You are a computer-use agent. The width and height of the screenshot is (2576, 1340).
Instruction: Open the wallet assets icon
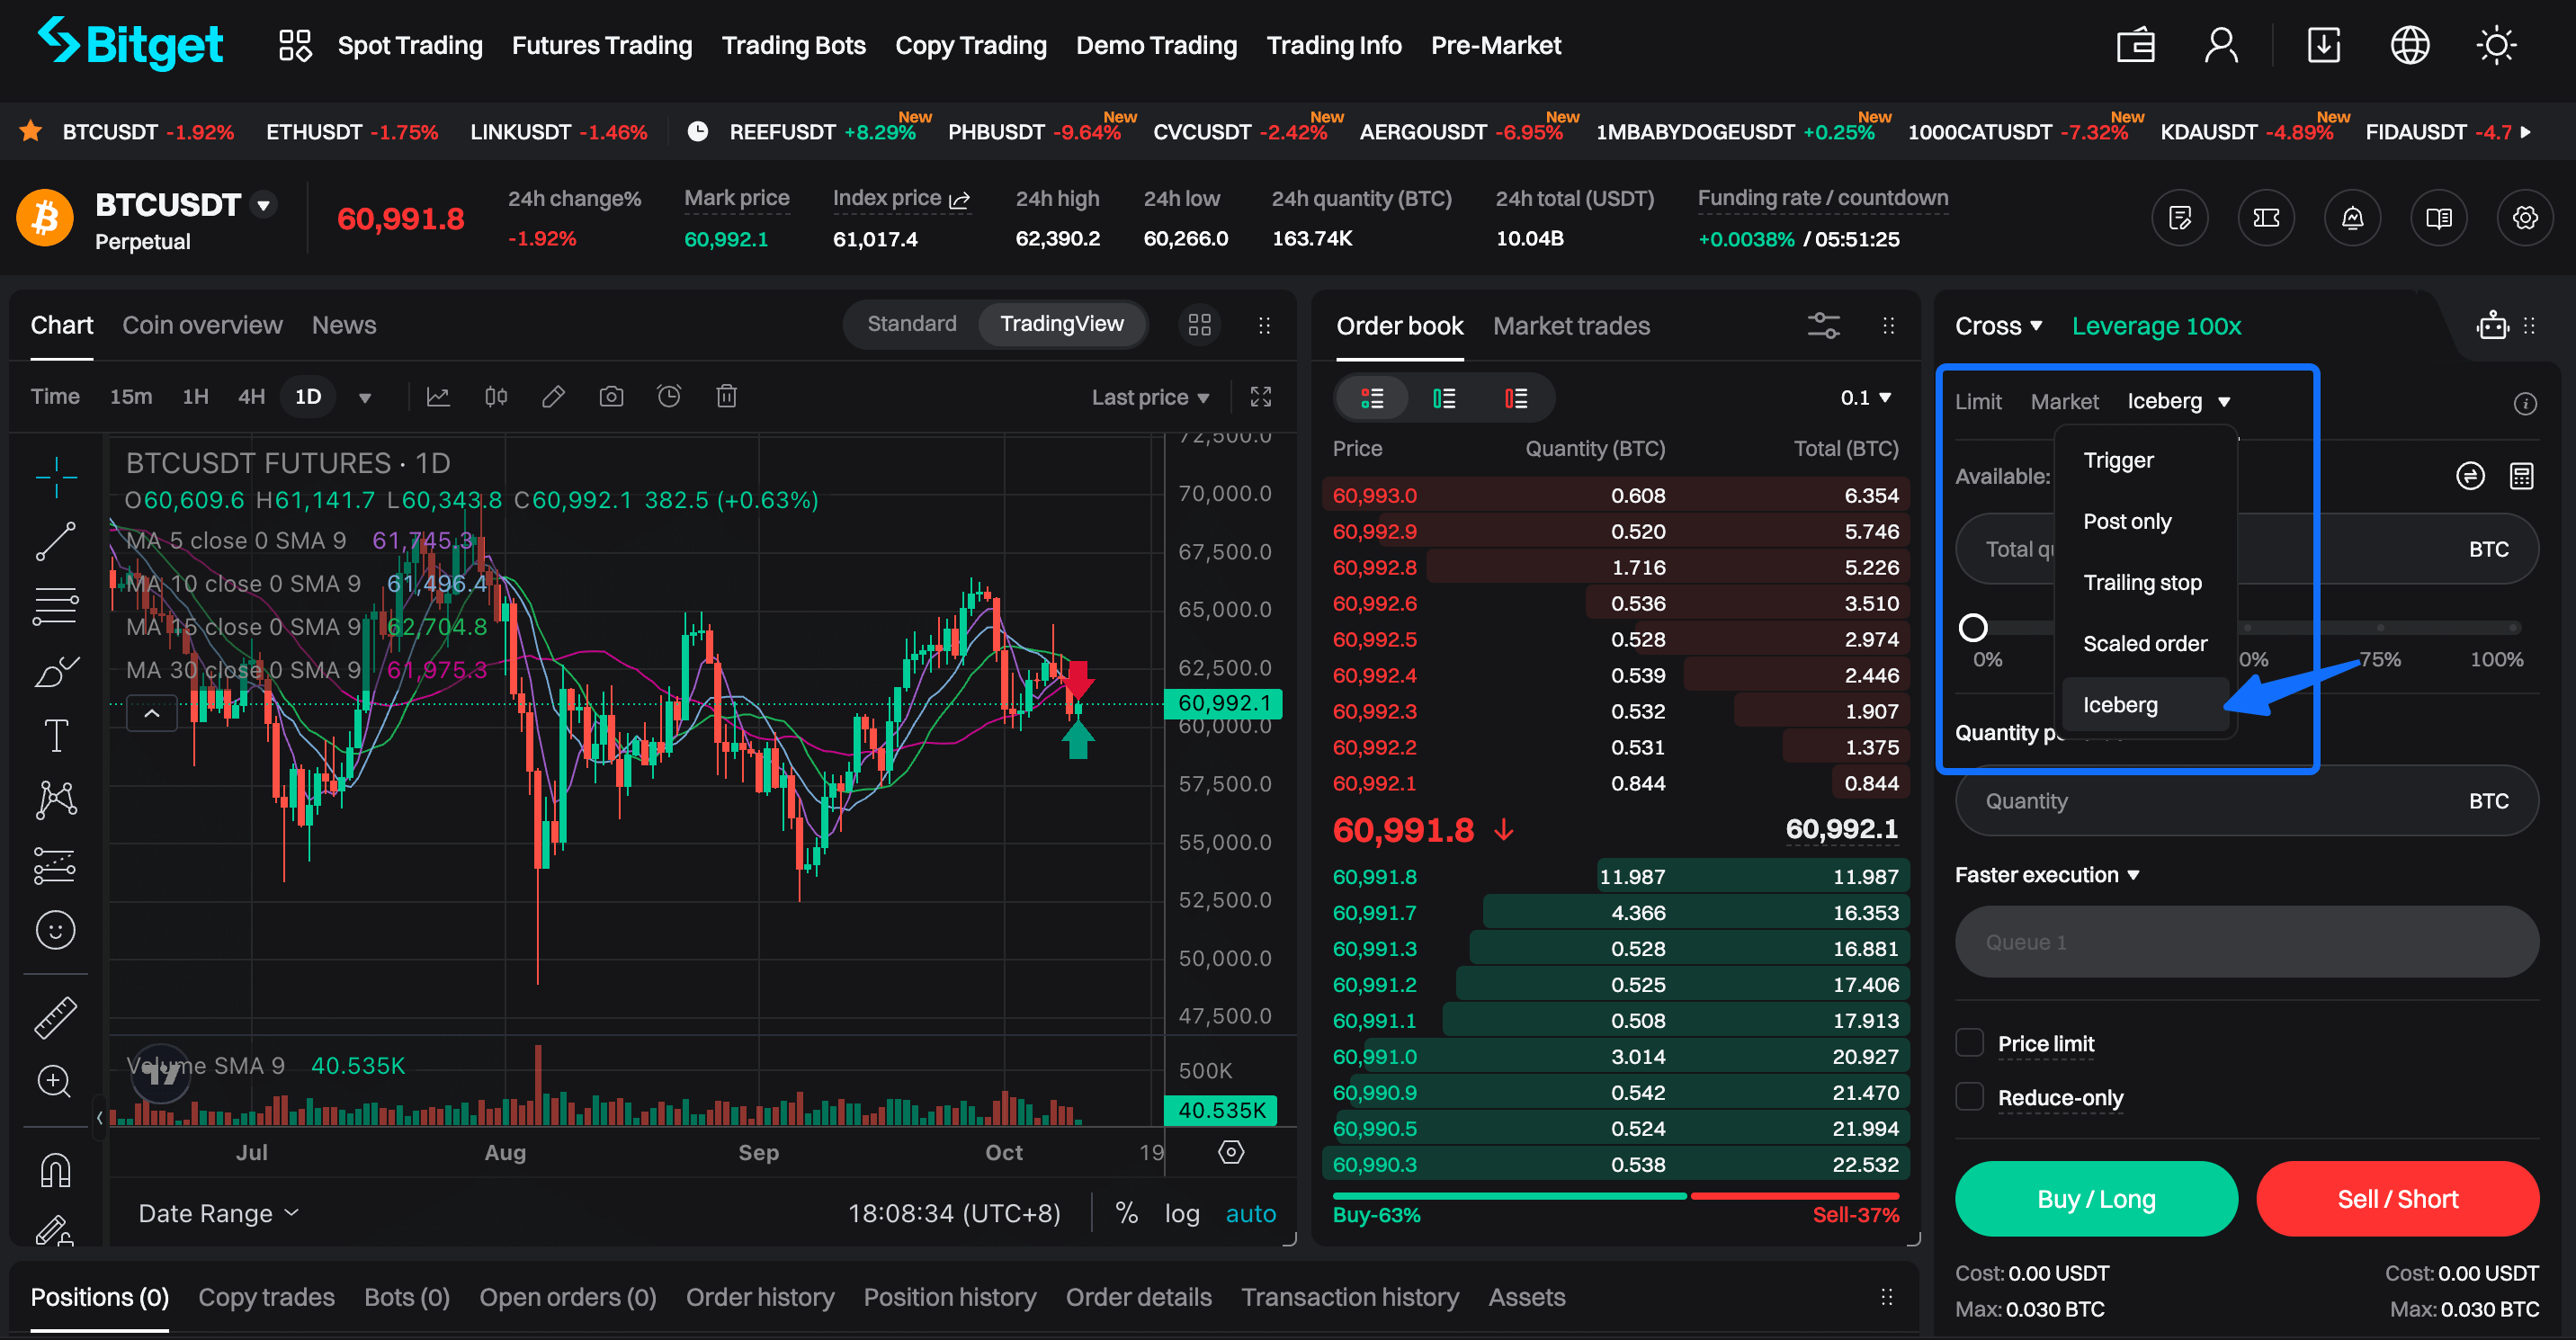pos(2135,45)
